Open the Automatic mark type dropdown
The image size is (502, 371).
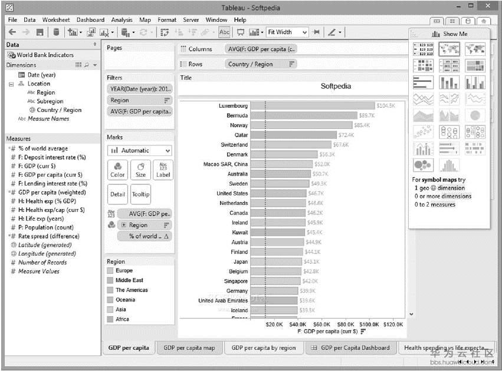(140, 151)
